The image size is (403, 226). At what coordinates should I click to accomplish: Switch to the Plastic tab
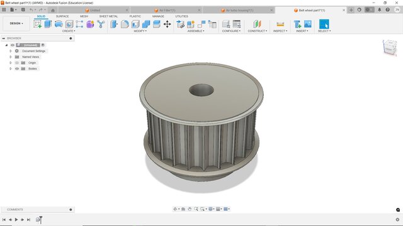(x=135, y=16)
